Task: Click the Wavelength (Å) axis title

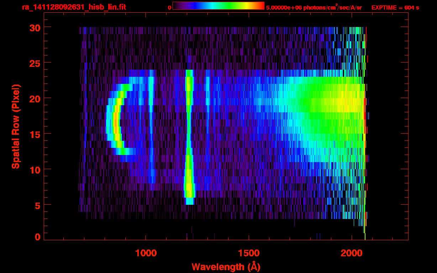Action: pyautogui.click(x=226, y=267)
